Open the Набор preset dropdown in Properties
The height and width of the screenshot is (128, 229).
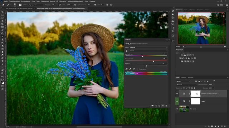[x=148, y=47]
